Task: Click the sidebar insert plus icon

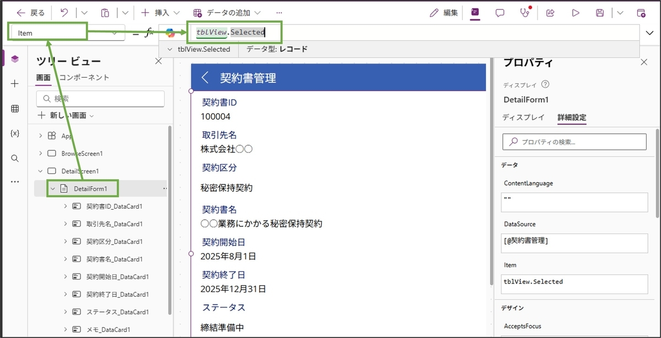Action: point(15,84)
